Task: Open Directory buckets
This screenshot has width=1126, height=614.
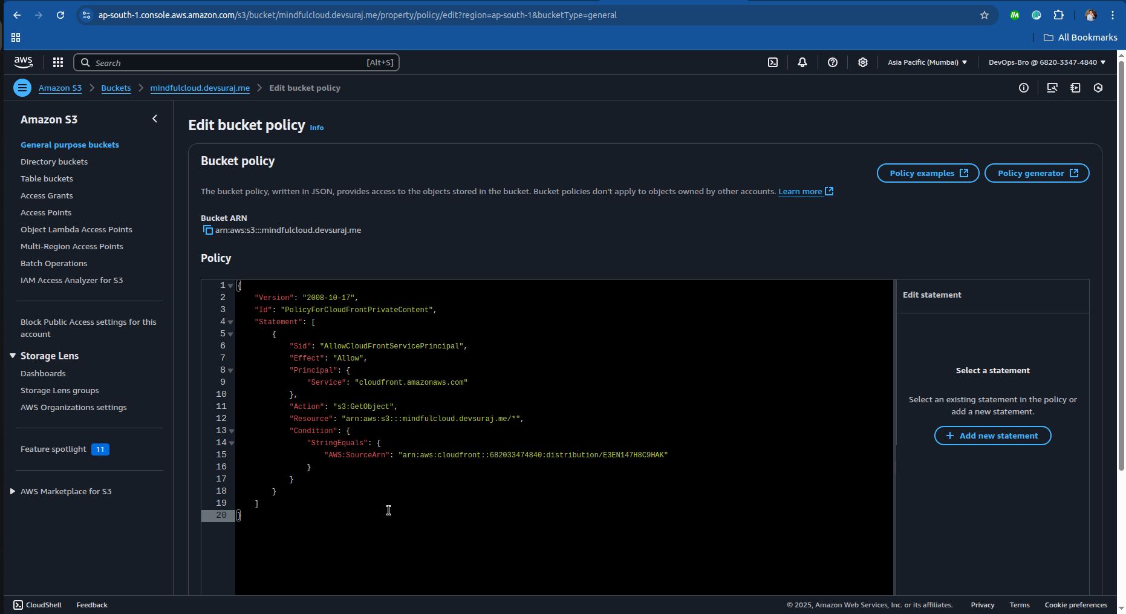Action: click(54, 162)
